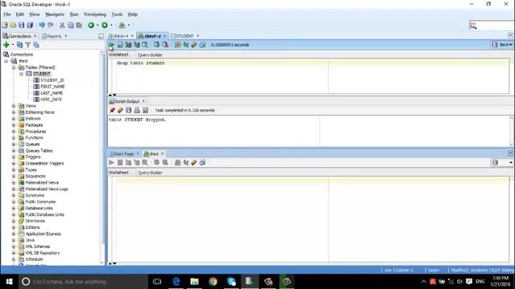
Task: Click the Run Statement green arrow in upper worksheet
Action: (x=111, y=45)
